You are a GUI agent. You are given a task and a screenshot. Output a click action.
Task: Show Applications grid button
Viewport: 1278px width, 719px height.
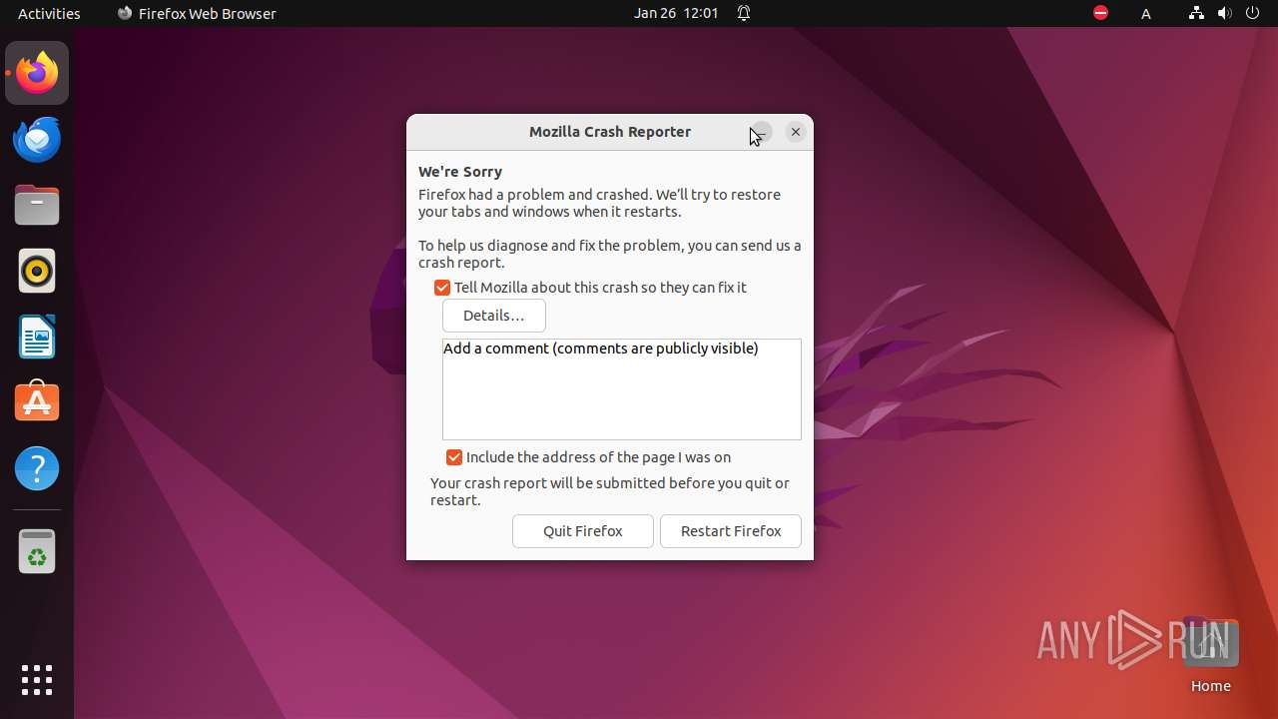click(37, 680)
